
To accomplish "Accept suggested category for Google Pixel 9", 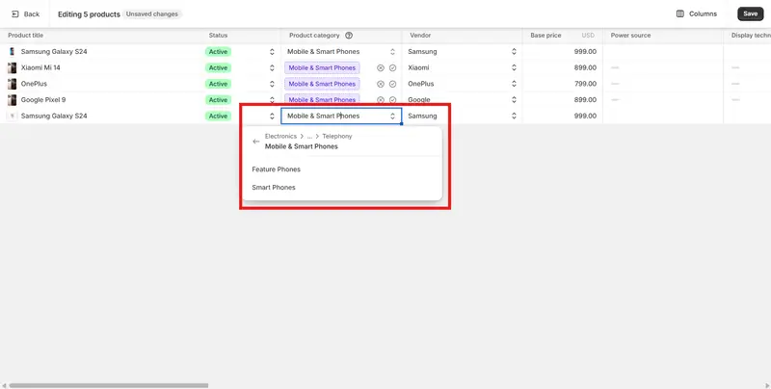I will pos(392,100).
